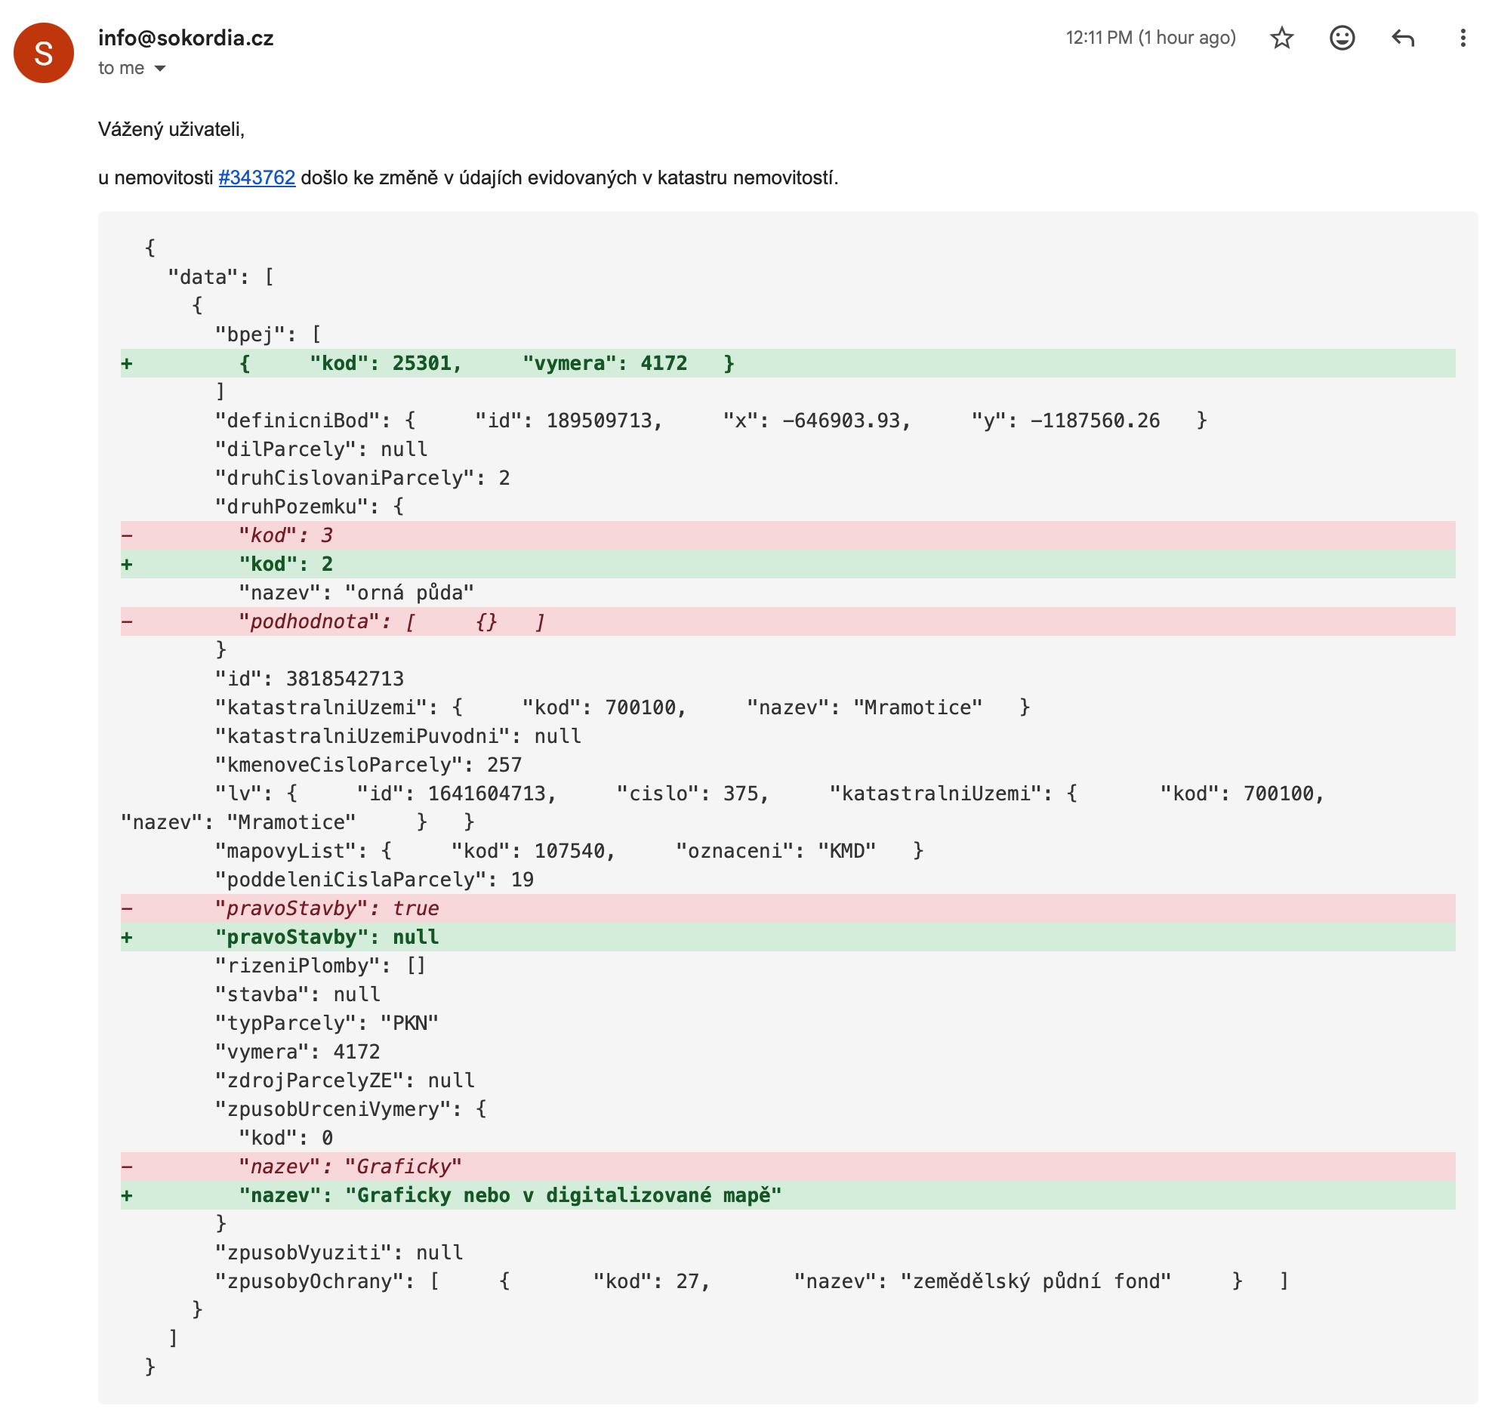
Task: Click the removed '"nazev": "Graficky"' line
Action: [x=350, y=1167]
